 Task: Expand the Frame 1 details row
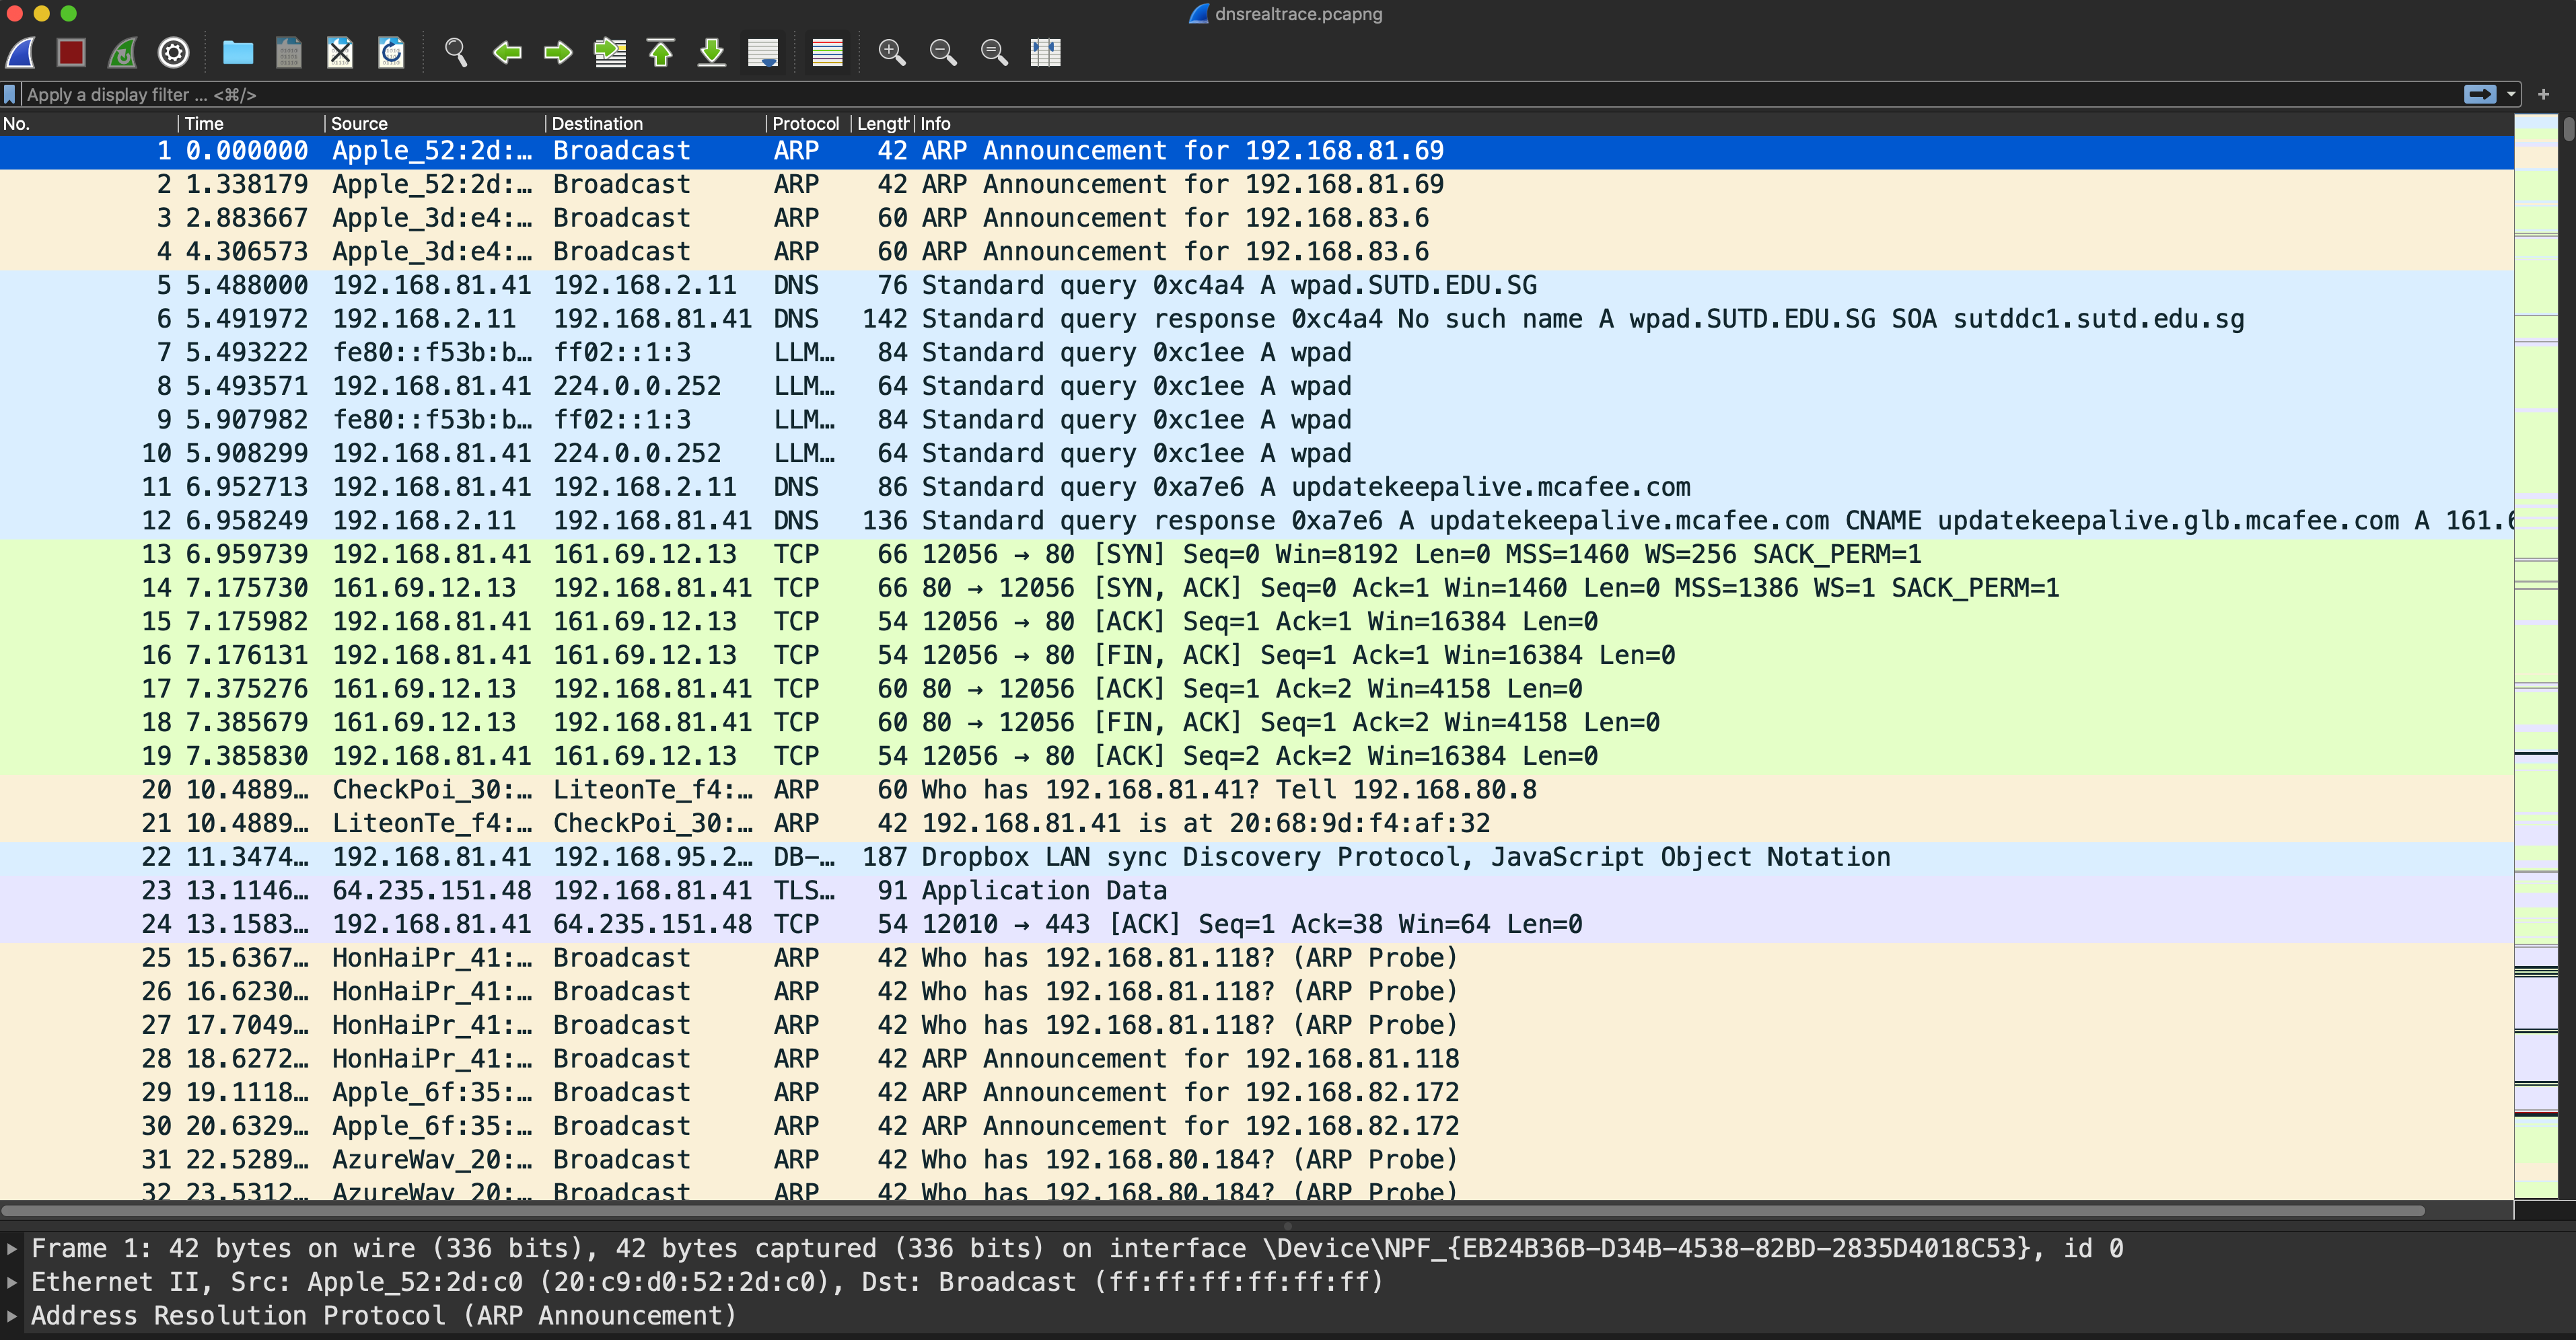point(12,1248)
